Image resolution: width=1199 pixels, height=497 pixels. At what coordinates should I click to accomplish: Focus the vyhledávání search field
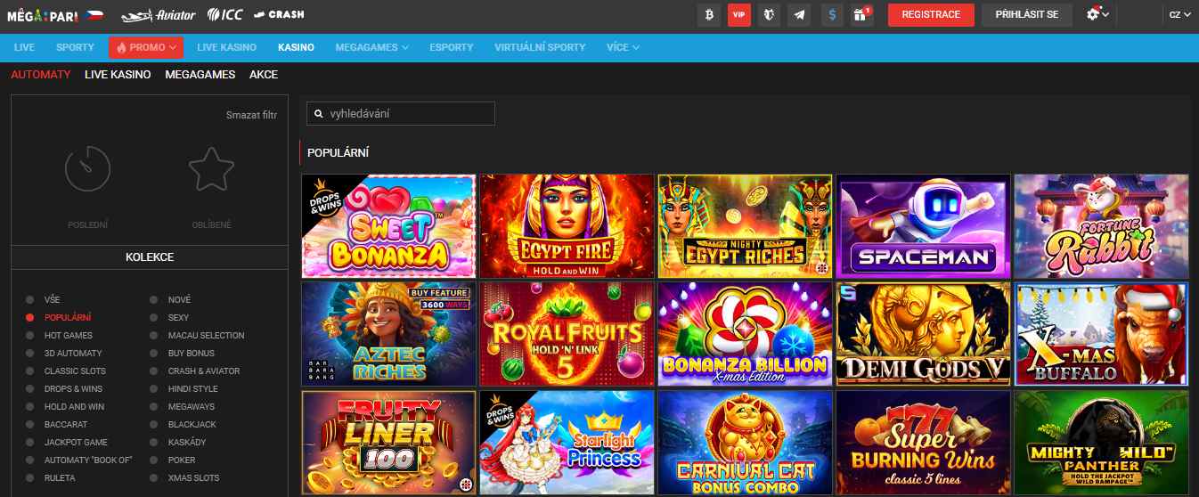point(400,114)
